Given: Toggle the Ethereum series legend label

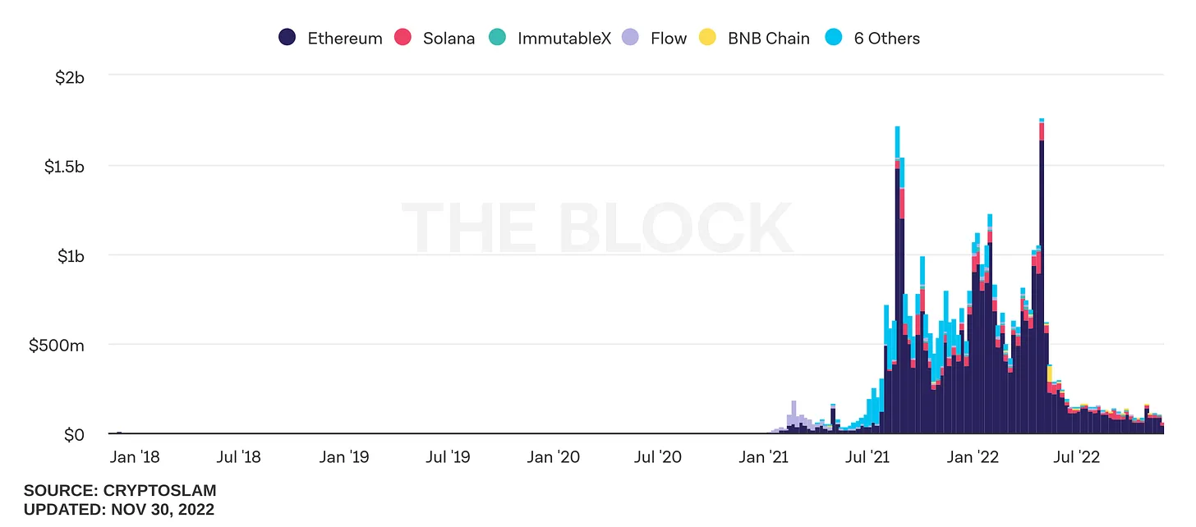Looking at the screenshot, I should (345, 38).
